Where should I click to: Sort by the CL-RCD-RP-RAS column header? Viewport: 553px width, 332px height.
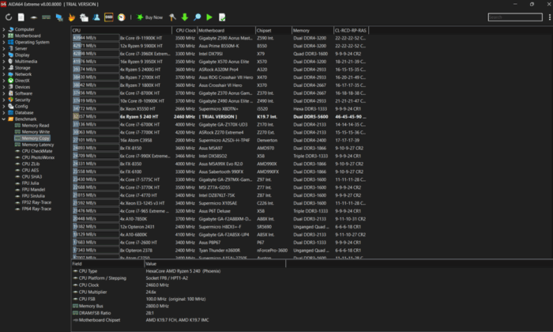point(352,30)
